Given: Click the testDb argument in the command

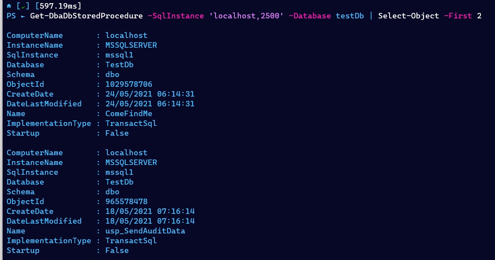Looking at the screenshot, I should (x=350, y=16).
